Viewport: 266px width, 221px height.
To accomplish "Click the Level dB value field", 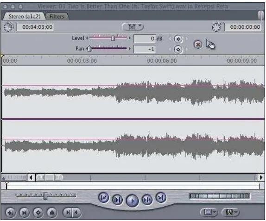I will pos(145,39).
